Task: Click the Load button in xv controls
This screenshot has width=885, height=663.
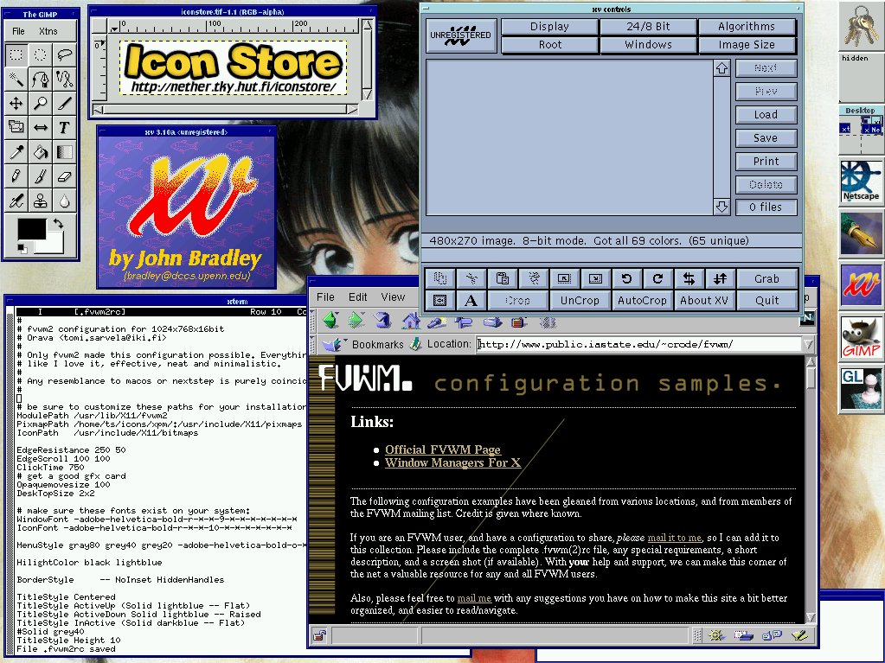Action: [766, 114]
